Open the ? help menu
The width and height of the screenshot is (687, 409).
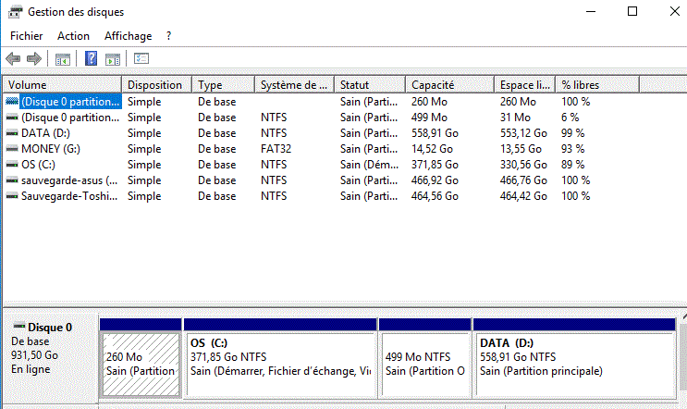pos(168,36)
